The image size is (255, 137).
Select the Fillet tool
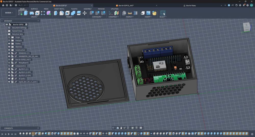[x=62, y=13]
